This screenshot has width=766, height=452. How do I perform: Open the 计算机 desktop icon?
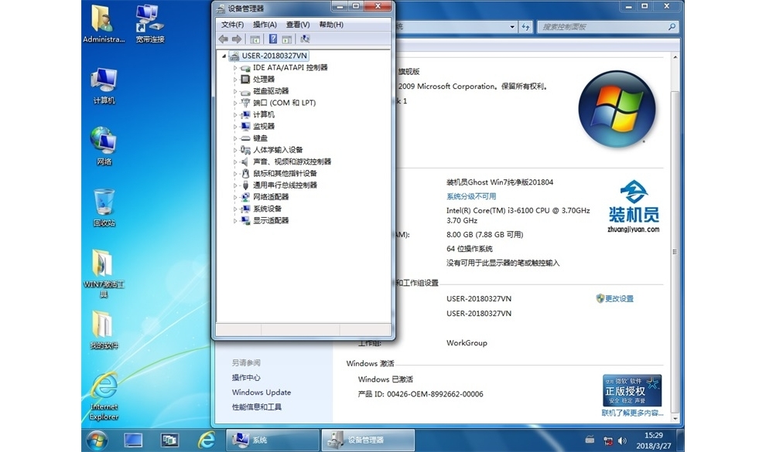(x=104, y=81)
